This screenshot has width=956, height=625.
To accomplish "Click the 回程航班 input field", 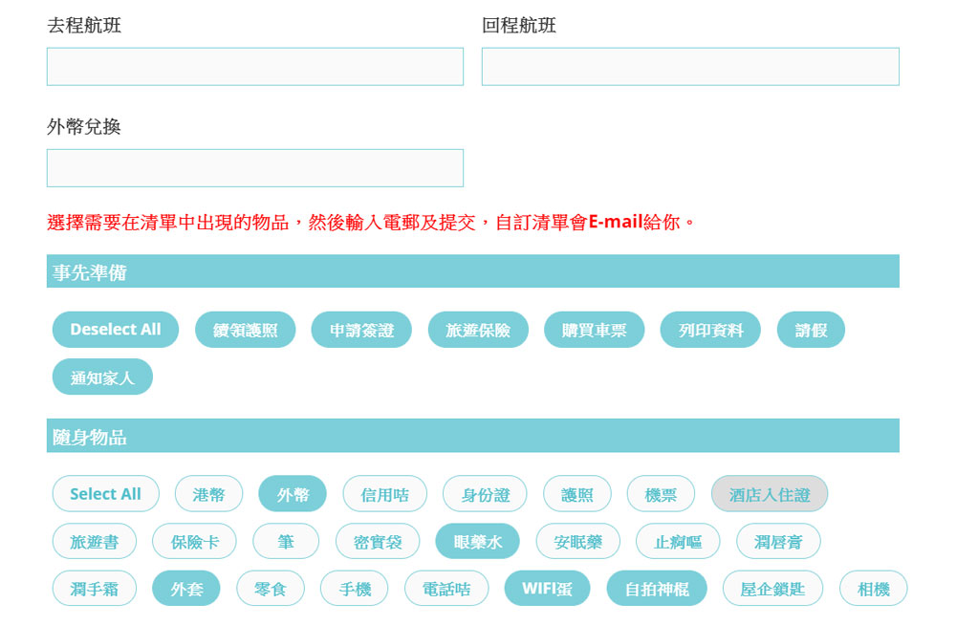I will pos(689,67).
